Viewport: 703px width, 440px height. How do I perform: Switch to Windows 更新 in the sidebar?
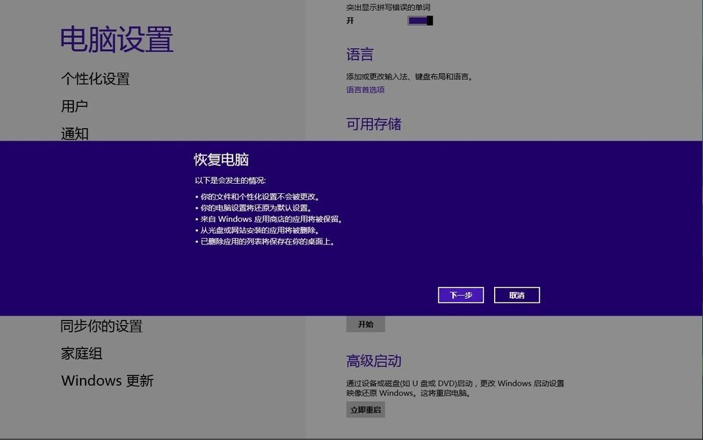point(107,381)
